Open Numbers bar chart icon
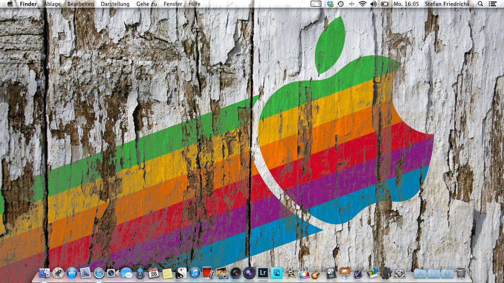This screenshot has width=504, height=283. click(x=372, y=273)
